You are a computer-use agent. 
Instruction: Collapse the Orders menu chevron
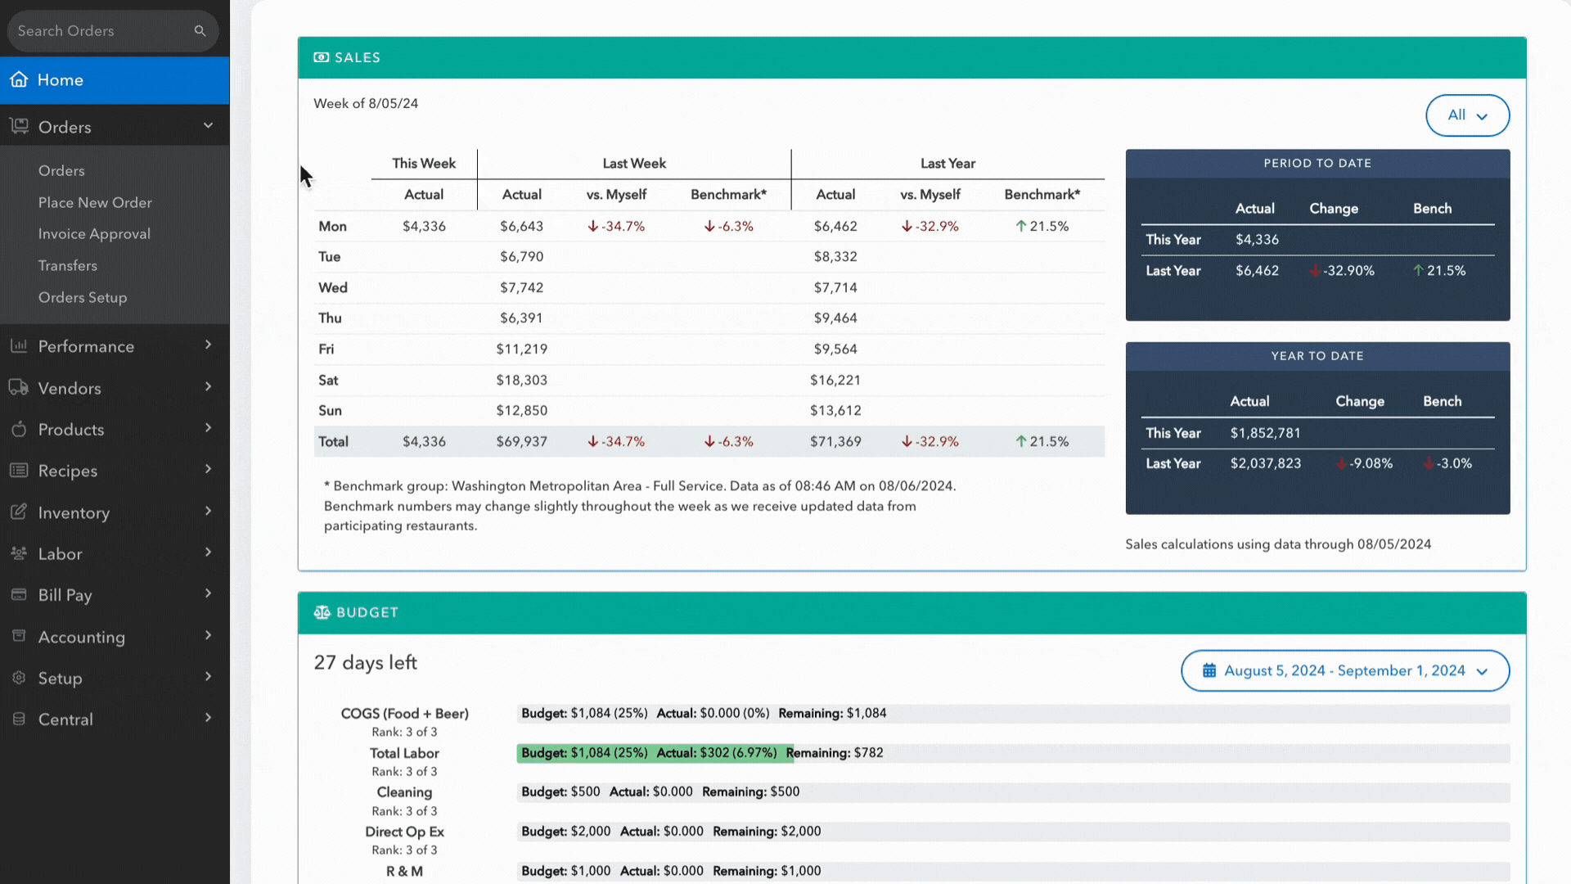pos(208,125)
